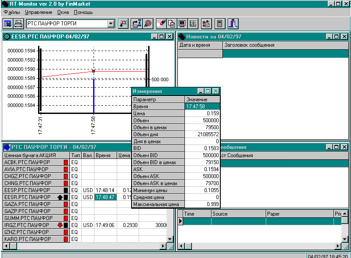Open the Окна menu
The image size is (351, 258).
click(63, 12)
